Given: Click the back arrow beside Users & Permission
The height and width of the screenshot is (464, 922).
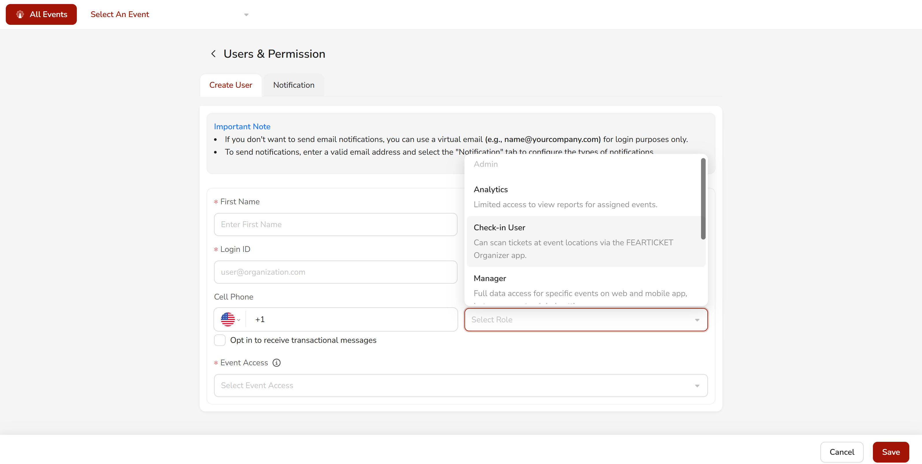Looking at the screenshot, I should point(213,54).
